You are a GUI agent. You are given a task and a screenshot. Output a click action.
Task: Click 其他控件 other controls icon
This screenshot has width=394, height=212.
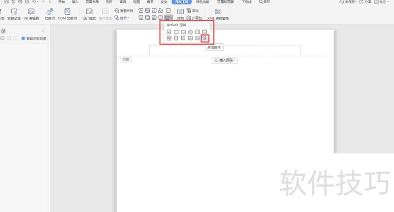click(x=205, y=38)
